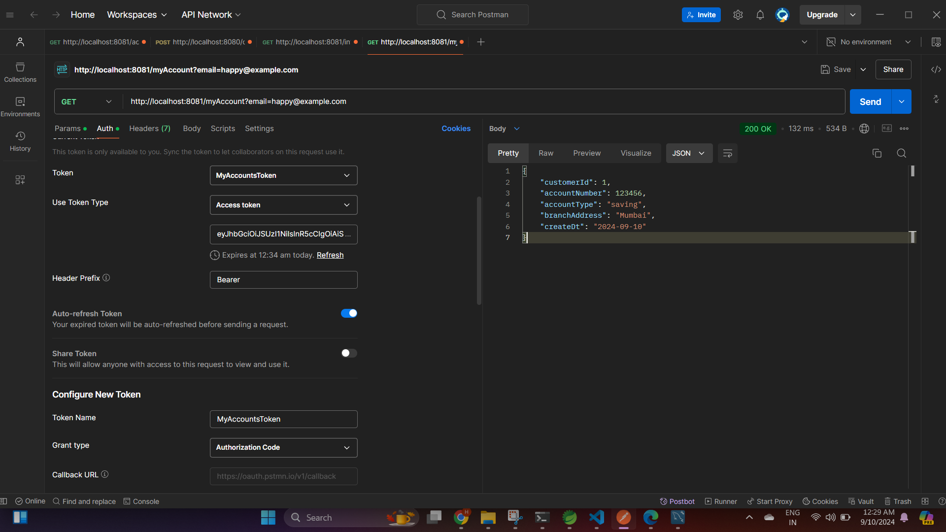This screenshot has height=532, width=946.
Task: Click the Upgrade button
Action: click(x=822, y=15)
